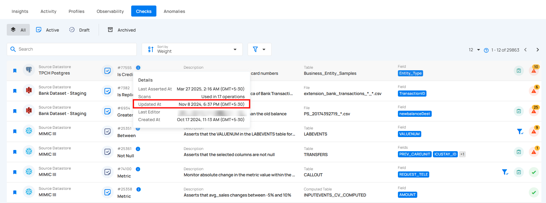Open the Insights tab

(20, 11)
